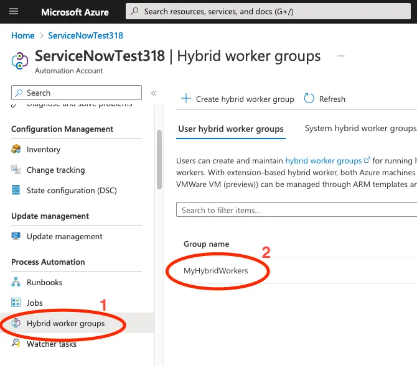Click the magnifier icon in global search
417x366 pixels.
[x=135, y=11]
